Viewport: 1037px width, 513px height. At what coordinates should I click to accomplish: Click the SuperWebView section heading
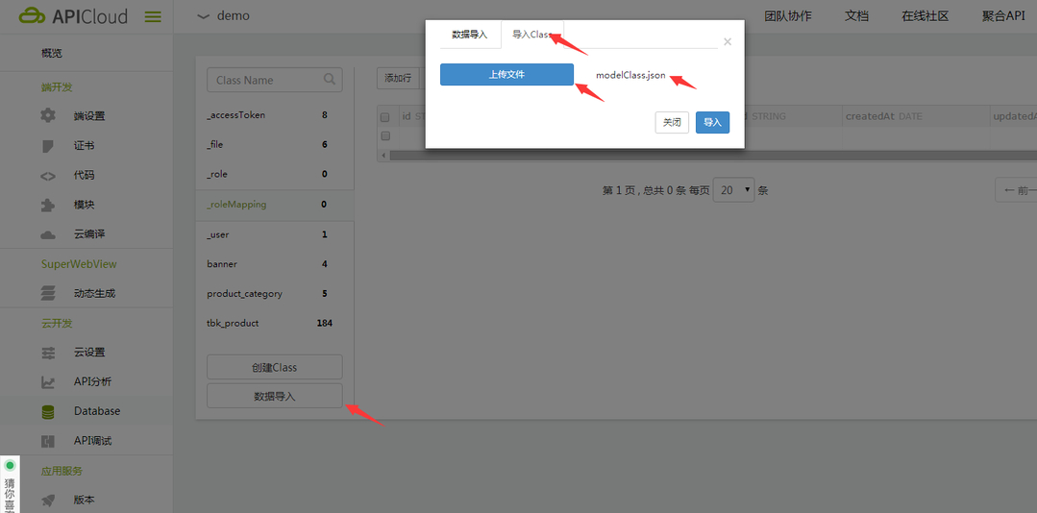point(79,264)
